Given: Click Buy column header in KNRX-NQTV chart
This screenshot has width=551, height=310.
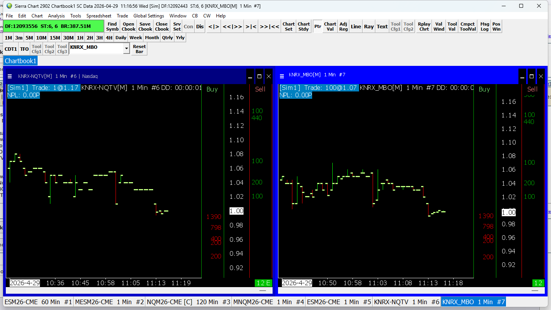Looking at the screenshot, I should pyautogui.click(x=212, y=89).
